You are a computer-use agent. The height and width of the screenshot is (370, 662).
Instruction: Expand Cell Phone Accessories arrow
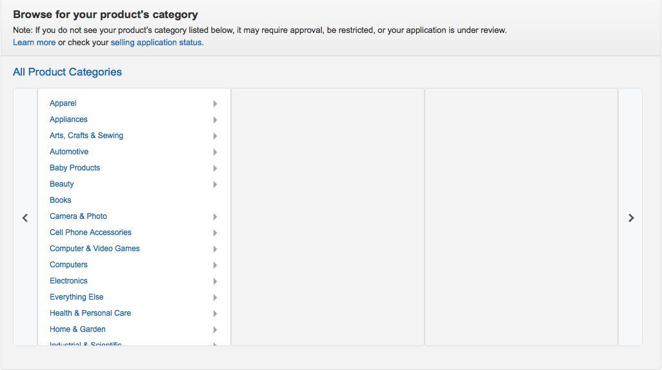click(215, 232)
